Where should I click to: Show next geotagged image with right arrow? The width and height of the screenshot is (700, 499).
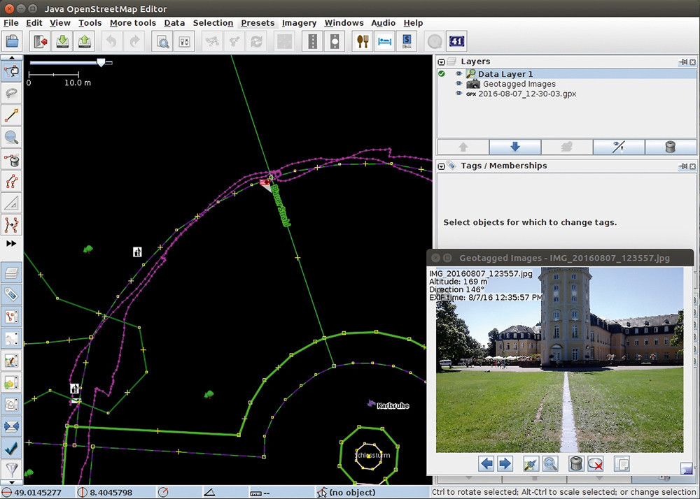tap(505, 463)
